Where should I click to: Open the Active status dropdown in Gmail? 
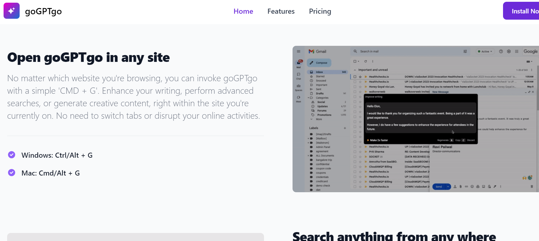coord(485,51)
